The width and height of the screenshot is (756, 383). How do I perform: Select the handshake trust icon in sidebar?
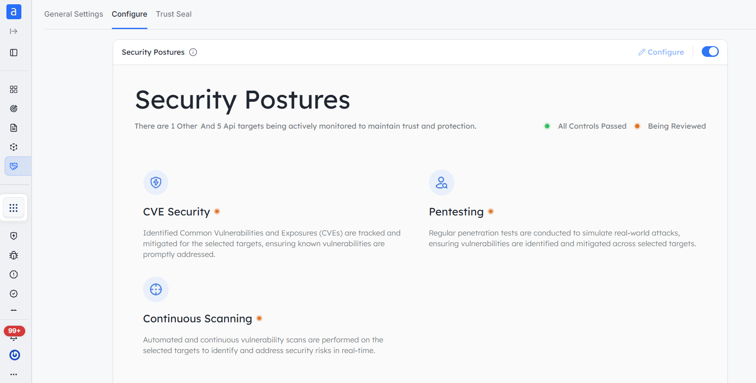pos(14,166)
